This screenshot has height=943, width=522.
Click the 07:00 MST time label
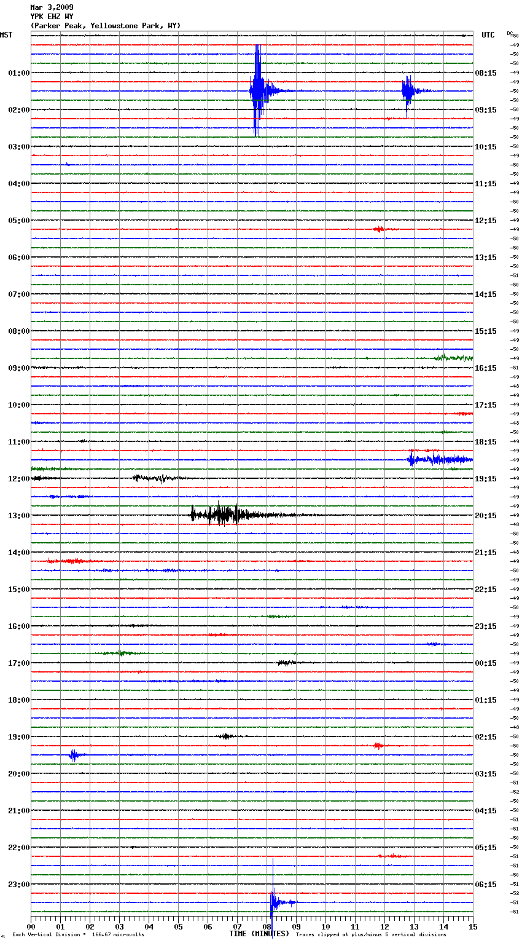pyautogui.click(x=19, y=294)
